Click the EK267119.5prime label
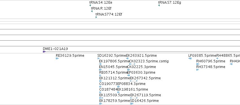240x105 pixels. click(146, 95)
